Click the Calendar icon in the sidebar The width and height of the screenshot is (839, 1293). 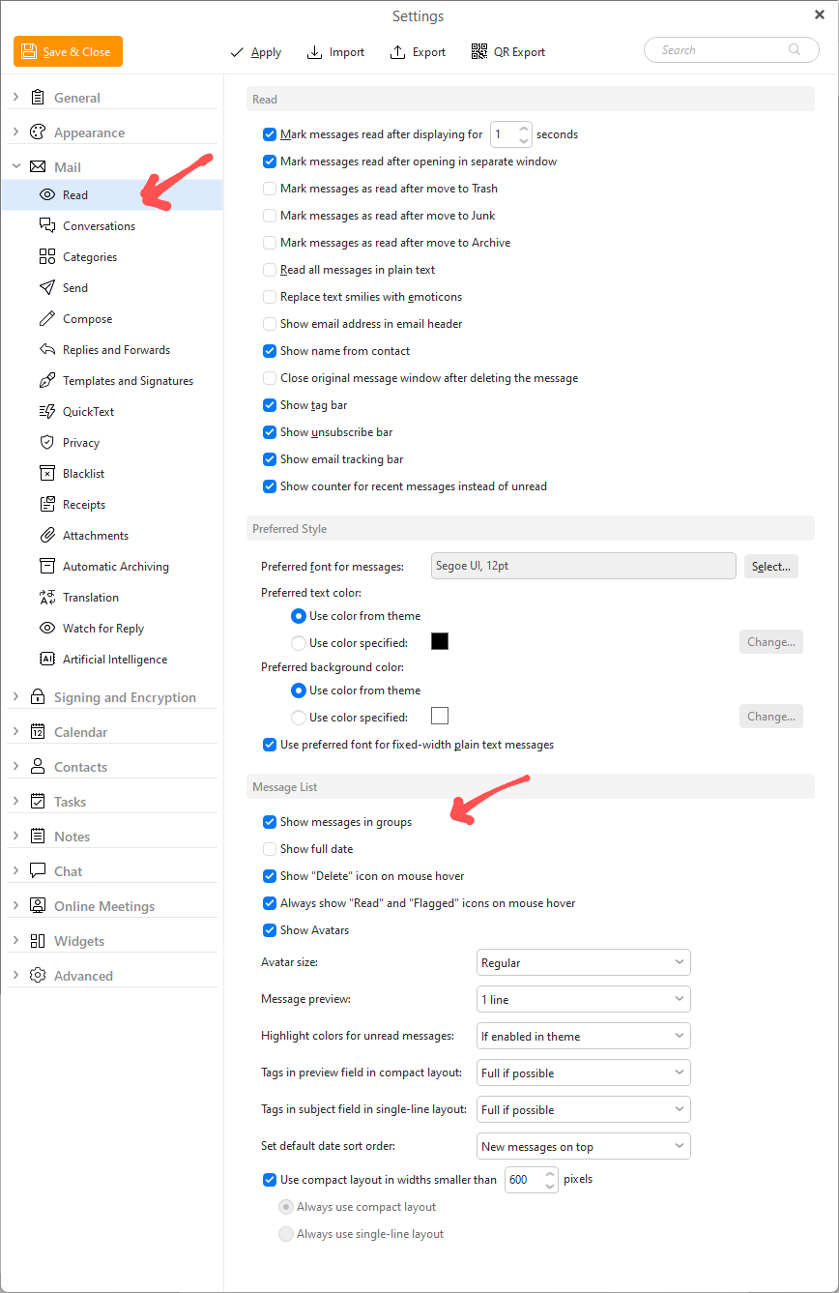coord(38,731)
